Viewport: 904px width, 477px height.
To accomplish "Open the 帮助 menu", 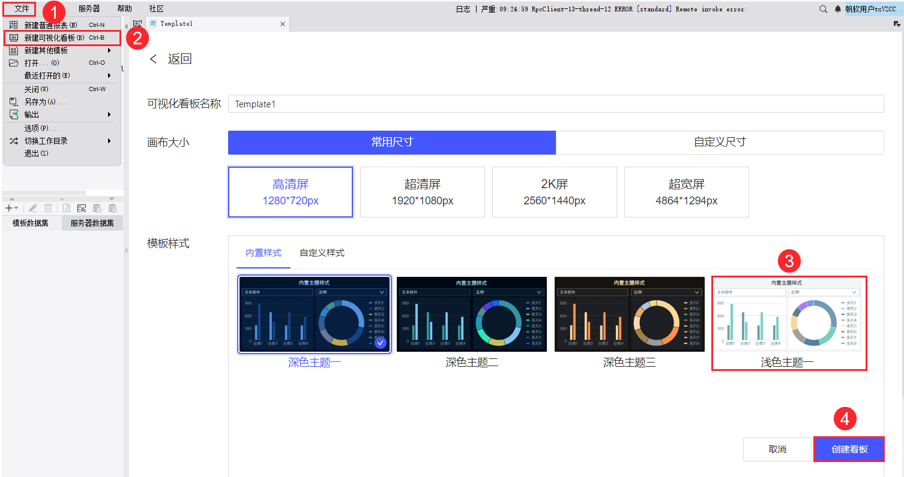I will [x=124, y=9].
